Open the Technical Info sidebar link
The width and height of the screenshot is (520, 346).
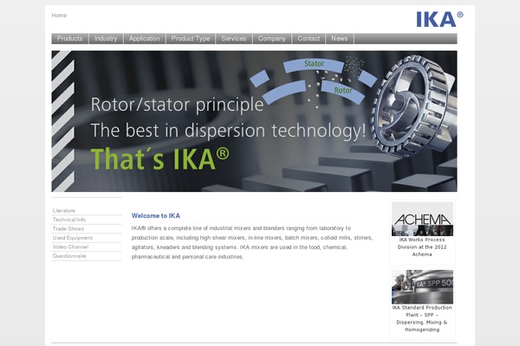pos(69,220)
